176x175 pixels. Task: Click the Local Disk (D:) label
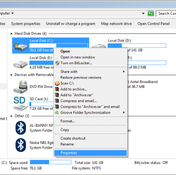(119, 40)
